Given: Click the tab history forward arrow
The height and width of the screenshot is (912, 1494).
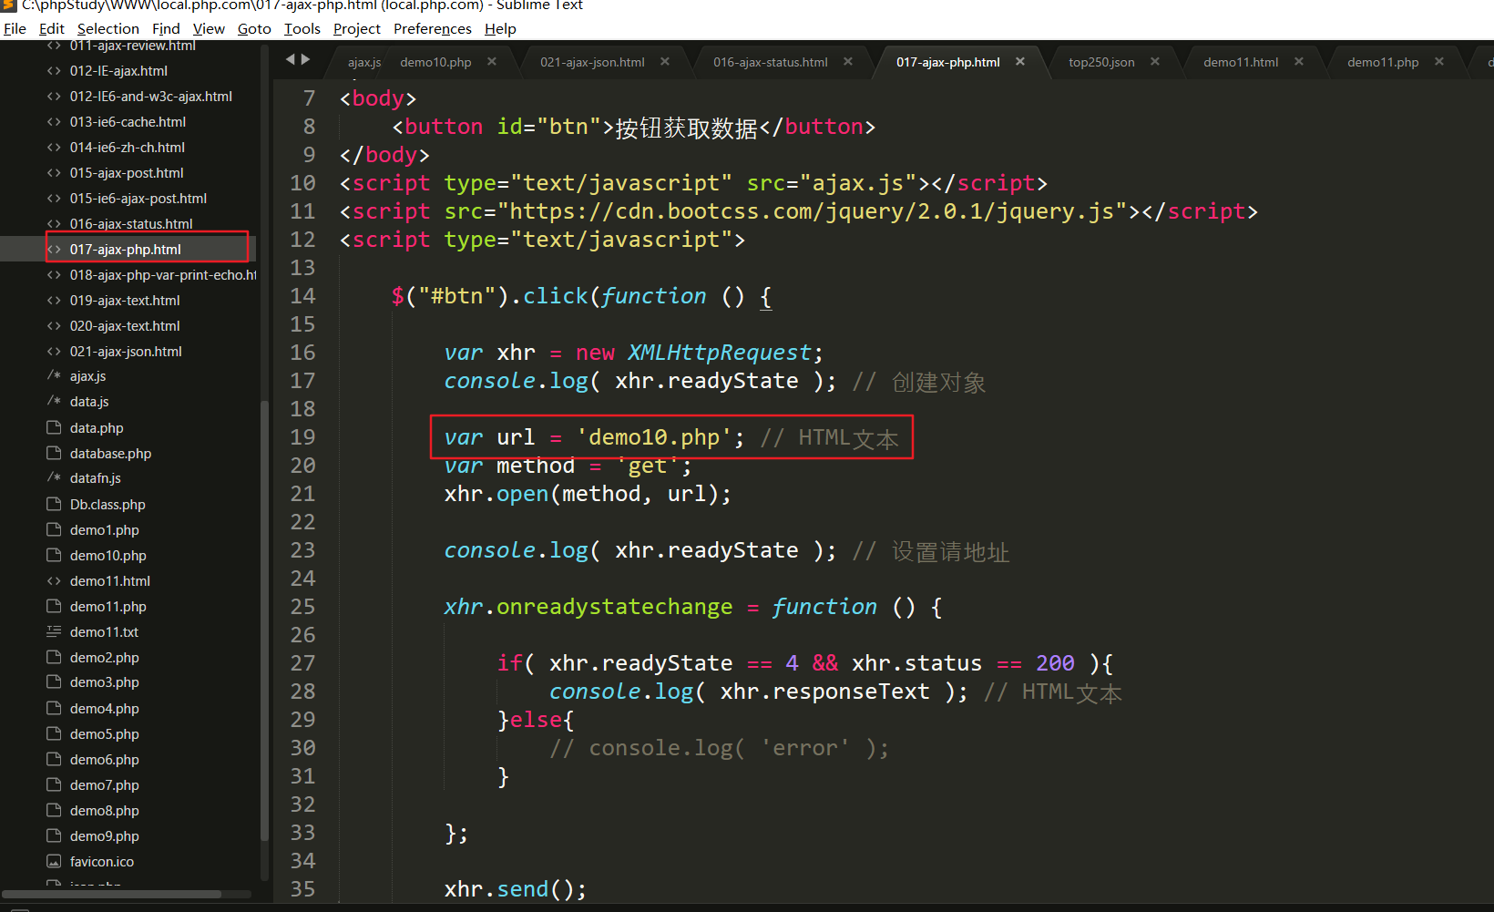Looking at the screenshot, I should click(306, 60).
